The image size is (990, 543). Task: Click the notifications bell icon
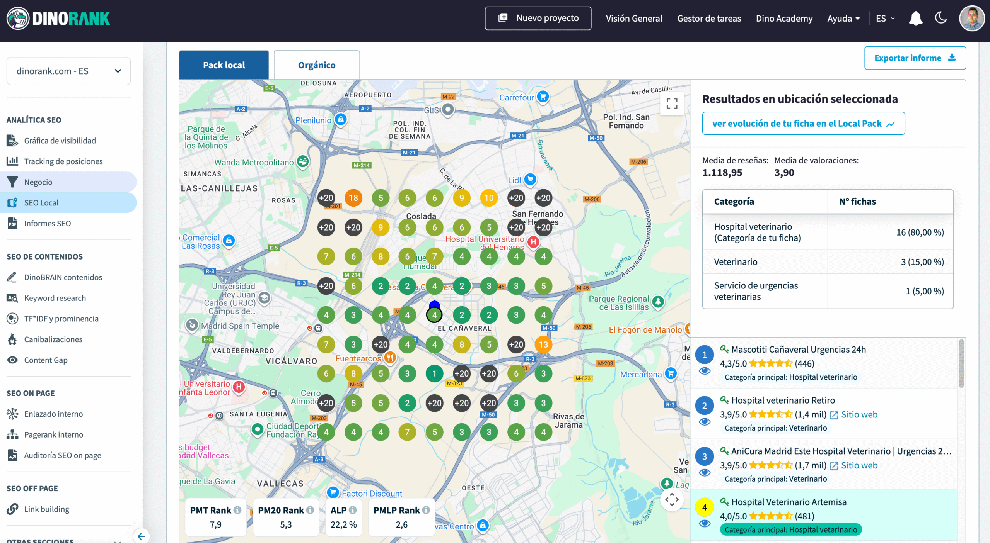tap(915, 19)
